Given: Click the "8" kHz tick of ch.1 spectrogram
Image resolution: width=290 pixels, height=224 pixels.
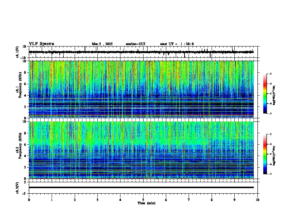Looking at the screenshot, I should (x=26, y=72).
